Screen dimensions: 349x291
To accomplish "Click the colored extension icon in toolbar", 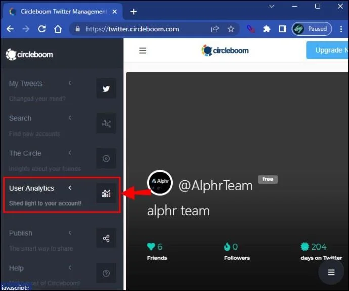I will pyautogui.click(x=251, y=29).
